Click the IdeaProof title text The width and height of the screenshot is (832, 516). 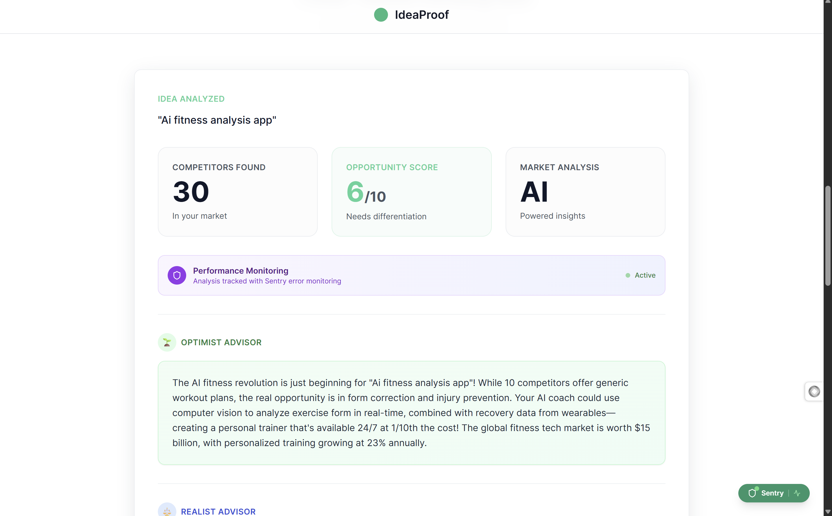tap(421, 15)
